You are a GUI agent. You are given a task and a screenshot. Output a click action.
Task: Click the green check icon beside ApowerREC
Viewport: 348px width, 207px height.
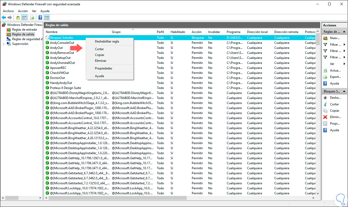(47, 68)
